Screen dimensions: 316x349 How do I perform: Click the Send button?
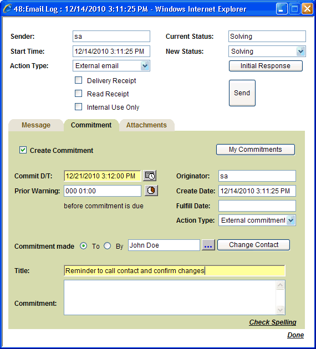(x=242, y=93)
